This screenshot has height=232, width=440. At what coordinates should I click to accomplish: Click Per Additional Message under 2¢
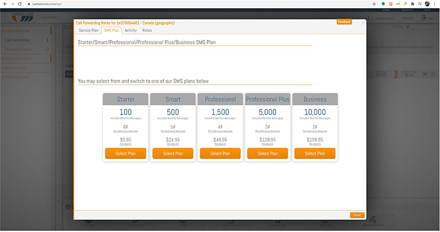[x=315, y=131]
